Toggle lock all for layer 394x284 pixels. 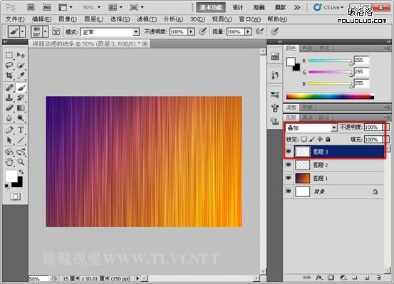point(328,139)
